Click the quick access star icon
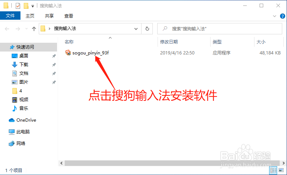This screenshot has width=287, height=175. 12,47
